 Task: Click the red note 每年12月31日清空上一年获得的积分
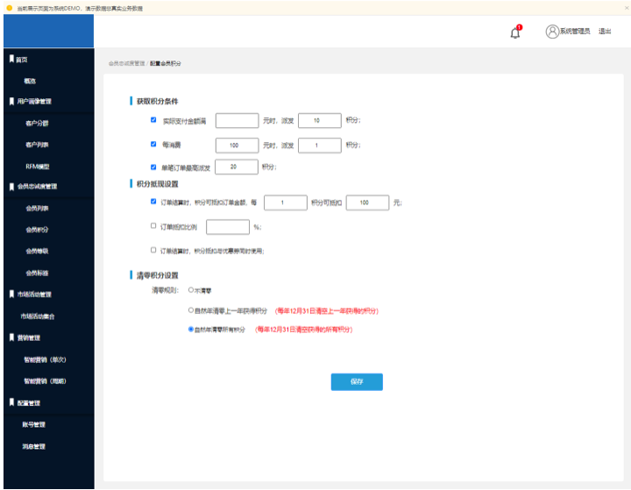click(x=327, y=311)
